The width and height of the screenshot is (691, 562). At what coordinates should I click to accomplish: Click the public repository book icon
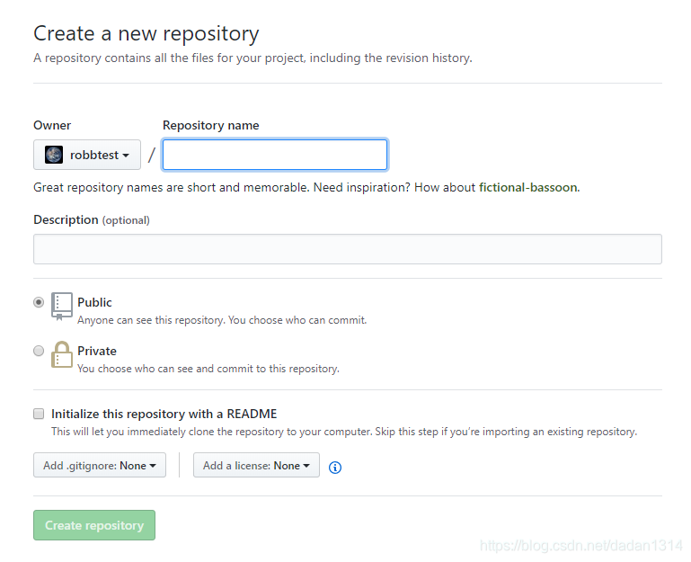click(62, 306)
